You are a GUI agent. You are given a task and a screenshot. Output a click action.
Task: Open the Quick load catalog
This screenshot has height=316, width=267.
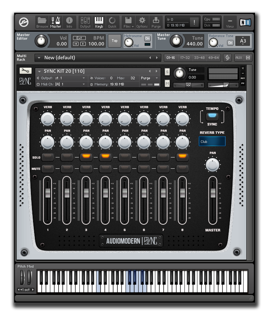pos(112,23)
